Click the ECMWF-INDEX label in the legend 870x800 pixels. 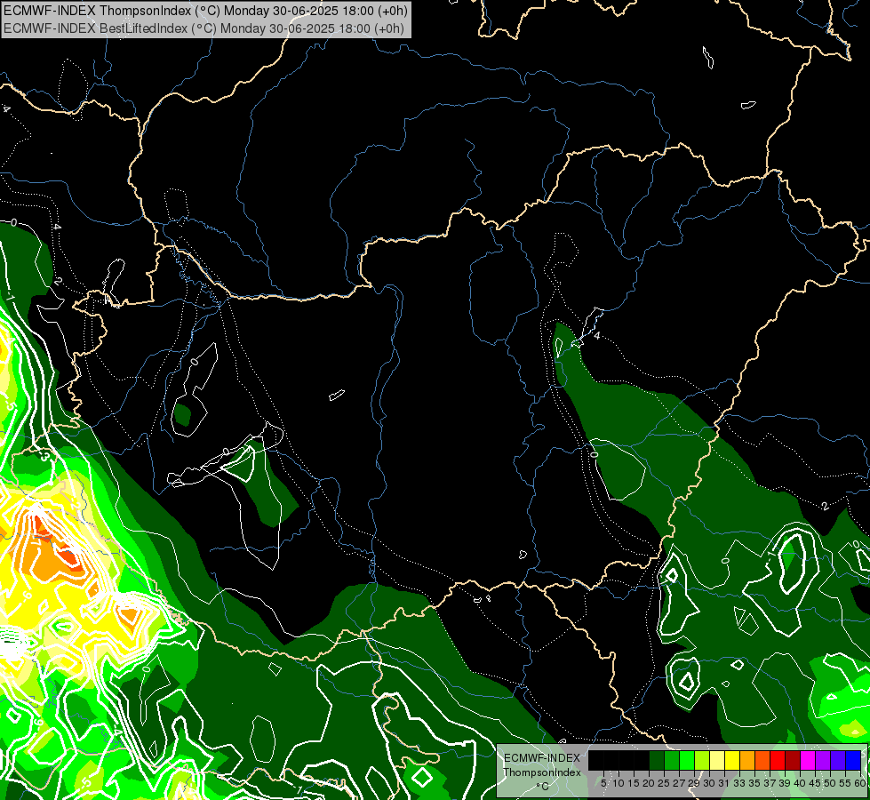click(542, 758)
